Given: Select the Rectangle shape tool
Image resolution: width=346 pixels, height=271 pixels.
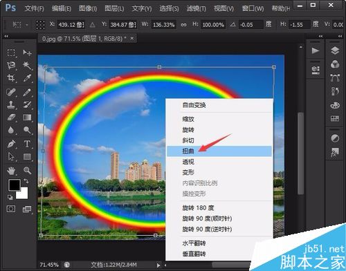Looking at the screenshot, I should [27, 157].
